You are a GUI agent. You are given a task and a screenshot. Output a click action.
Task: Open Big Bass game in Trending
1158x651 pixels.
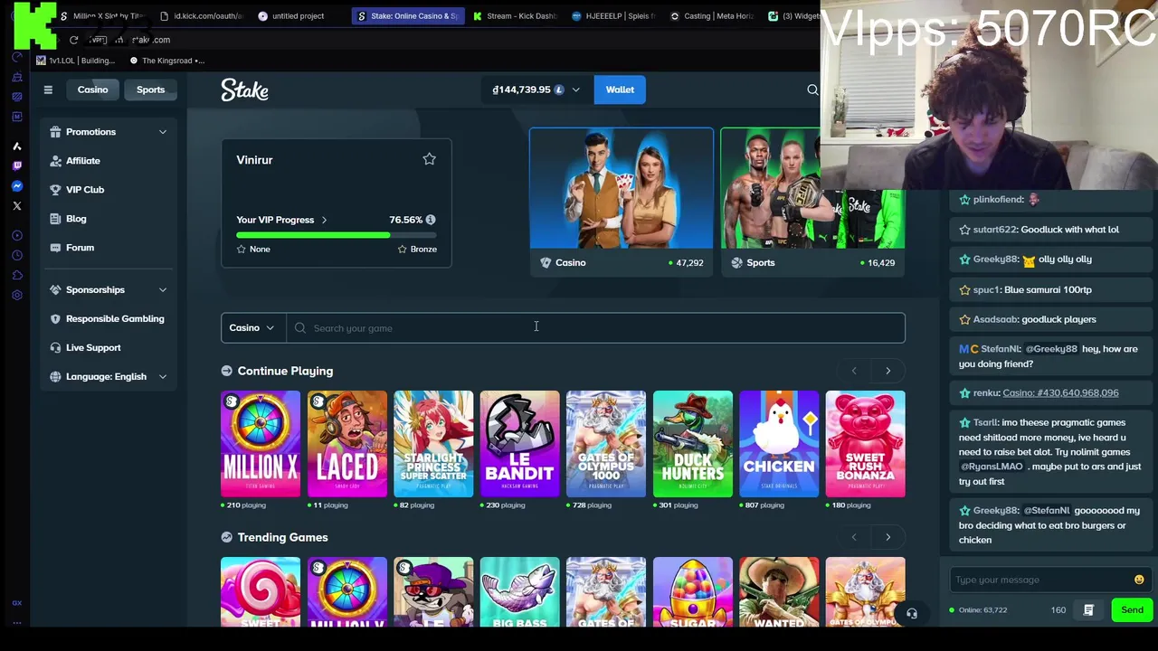tap(519, 591)
